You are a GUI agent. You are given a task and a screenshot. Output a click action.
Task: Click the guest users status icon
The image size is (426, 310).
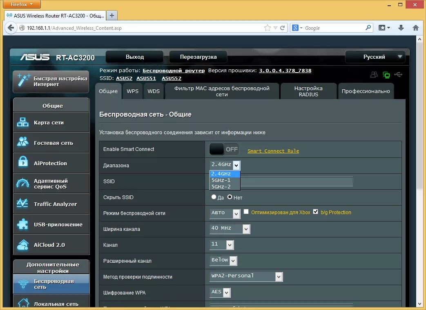(x=374, y=75)
